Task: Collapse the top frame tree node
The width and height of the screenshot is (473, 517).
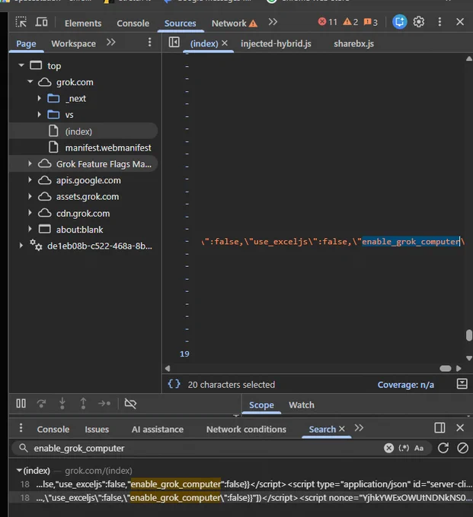Action: [21, 65]
